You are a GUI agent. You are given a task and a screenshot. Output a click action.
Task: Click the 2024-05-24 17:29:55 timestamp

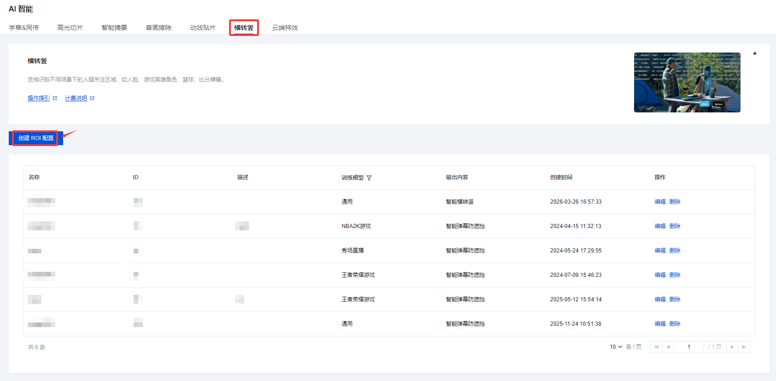click(576, 251)
